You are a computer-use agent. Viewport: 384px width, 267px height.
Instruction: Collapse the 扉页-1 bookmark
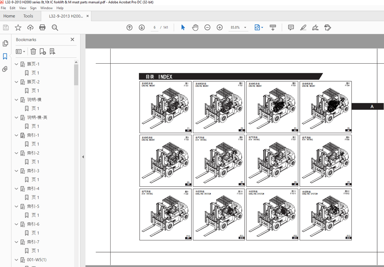pyautogui.click(x=16, y=64)
